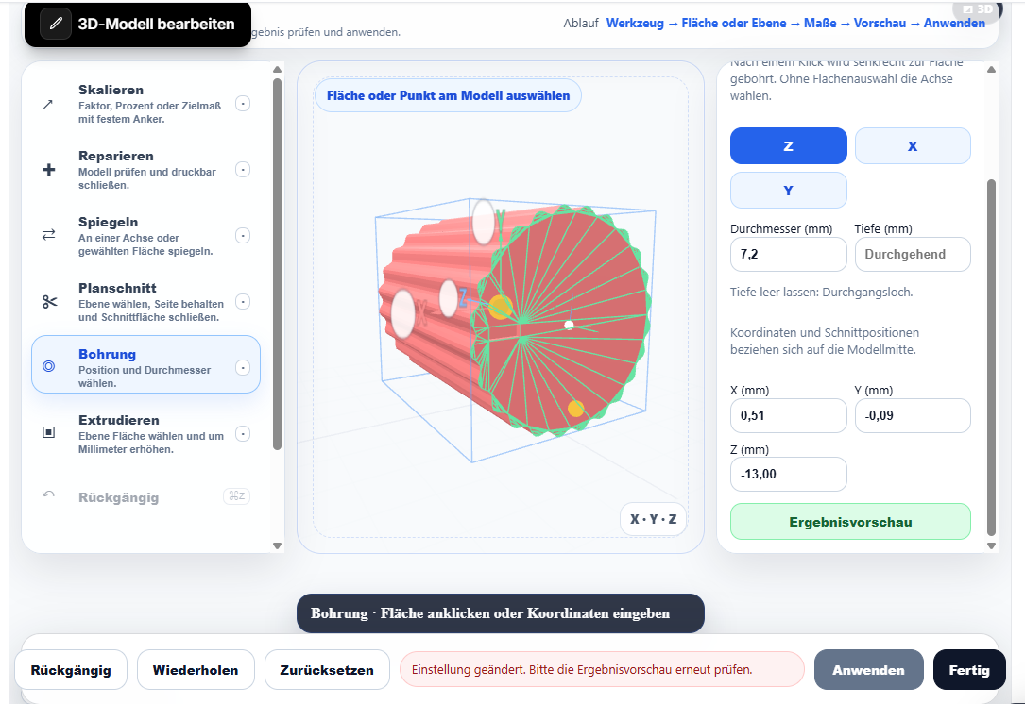
Task: Click the settings panel scroll-down arrow
Action: [x=991, y=545]
